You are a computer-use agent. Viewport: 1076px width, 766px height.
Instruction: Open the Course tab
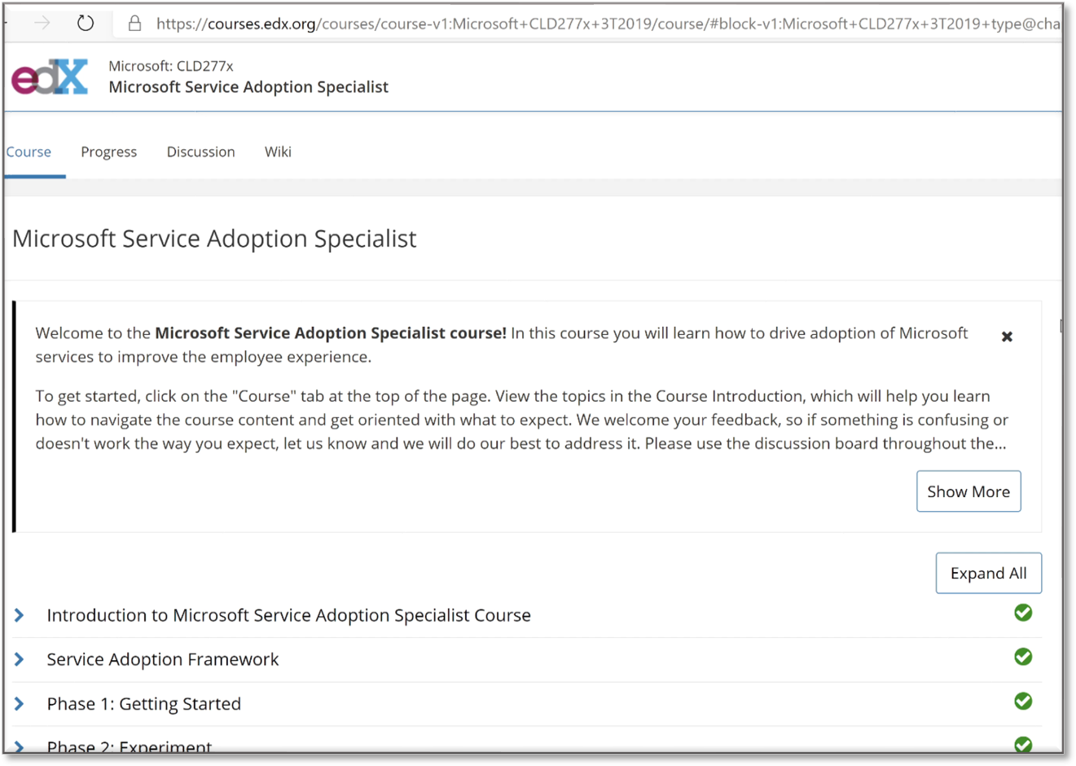pyautogui.click(x=29, y=152)
